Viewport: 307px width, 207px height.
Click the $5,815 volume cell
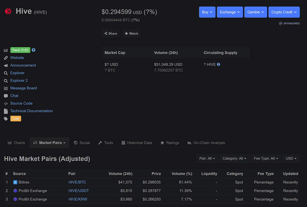(x=126, y=191)
